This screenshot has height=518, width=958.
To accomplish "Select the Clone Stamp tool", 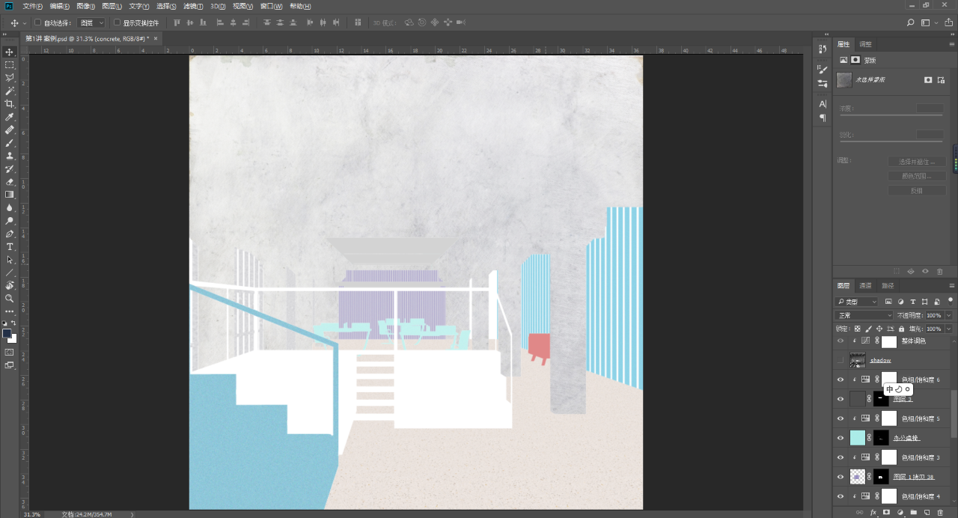I will (x=10, y=156).
